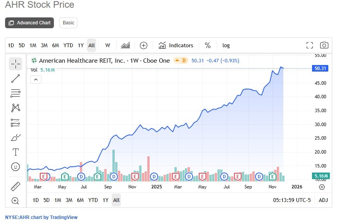Viewport: 338px width, 224px height.
Task: Toggle the log scale option
Action: (226, 45)
